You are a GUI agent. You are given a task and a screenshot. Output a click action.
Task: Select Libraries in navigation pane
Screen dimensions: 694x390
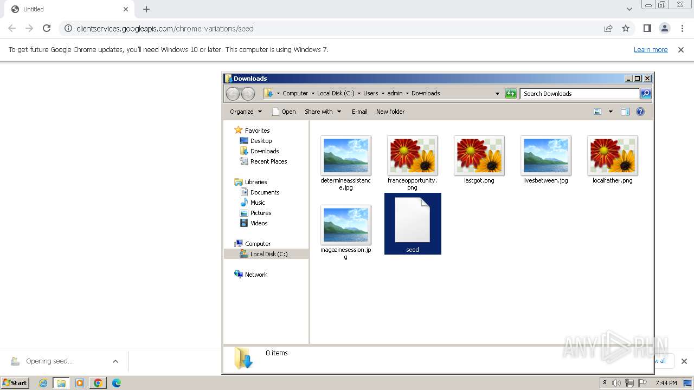(x=256, y=182)
